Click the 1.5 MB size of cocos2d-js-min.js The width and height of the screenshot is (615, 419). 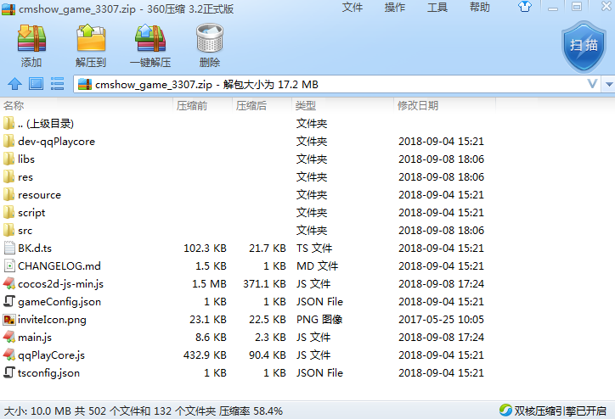coord(209,284)
